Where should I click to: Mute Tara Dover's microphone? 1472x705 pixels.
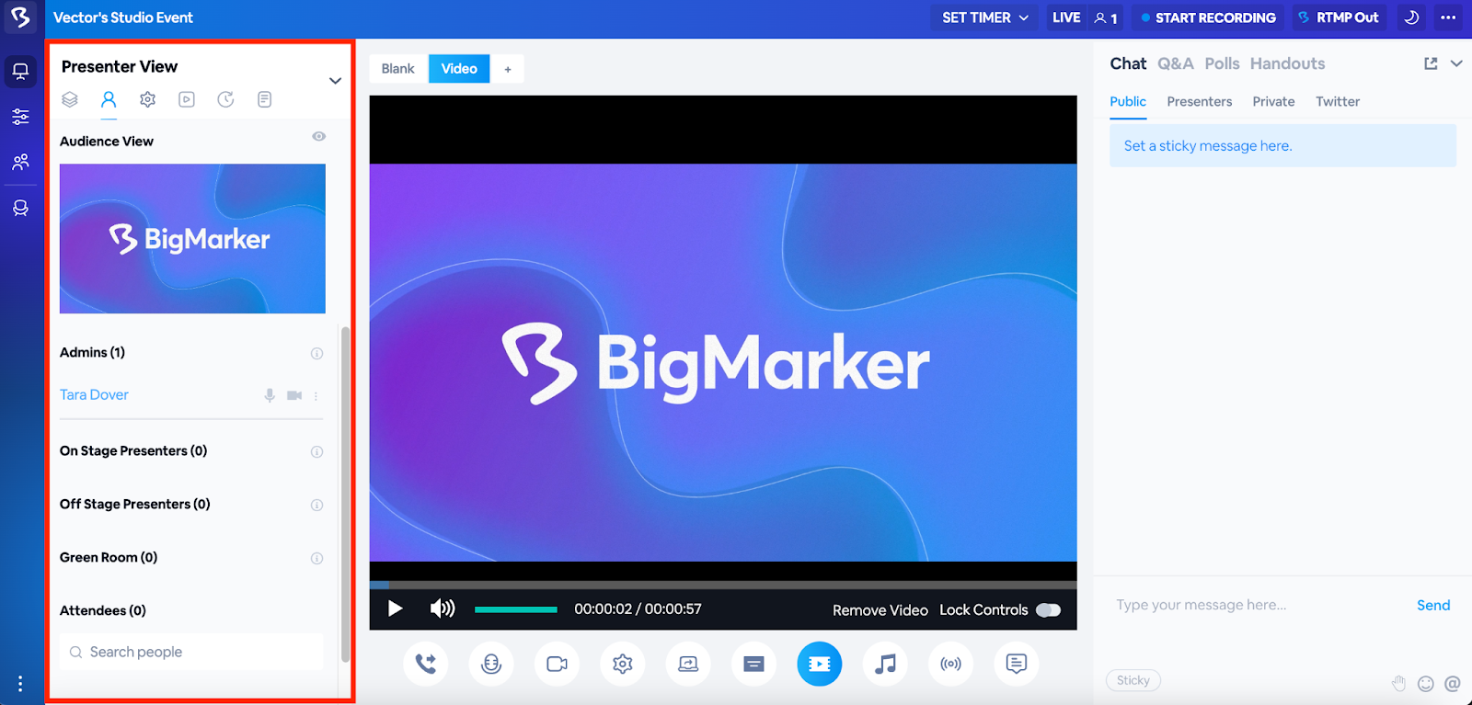tap(270, 395)
